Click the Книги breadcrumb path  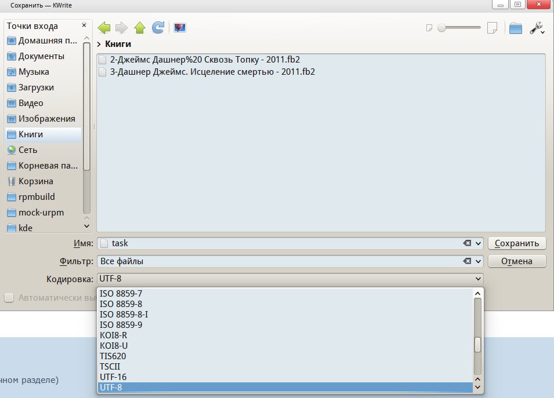pyautogui.click(x=118, y=44)
